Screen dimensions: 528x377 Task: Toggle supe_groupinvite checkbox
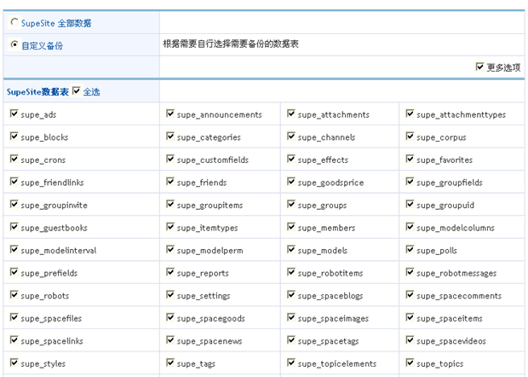click(14, 204)
